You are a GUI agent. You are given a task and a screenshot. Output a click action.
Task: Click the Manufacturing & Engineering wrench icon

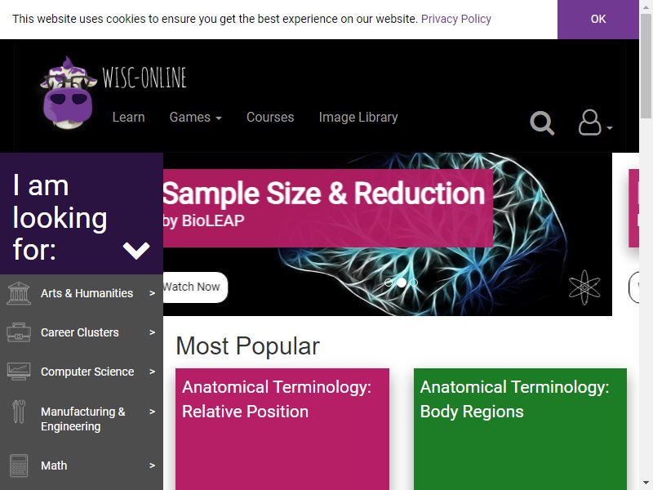pos(19,412)
